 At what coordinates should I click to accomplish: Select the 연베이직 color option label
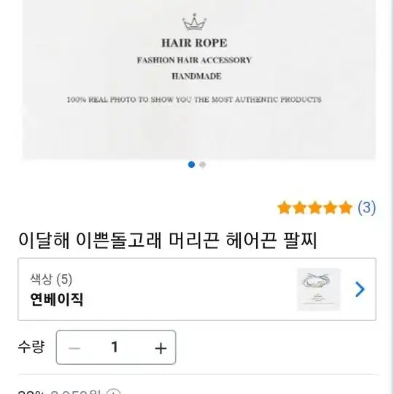tap(56, 299)
